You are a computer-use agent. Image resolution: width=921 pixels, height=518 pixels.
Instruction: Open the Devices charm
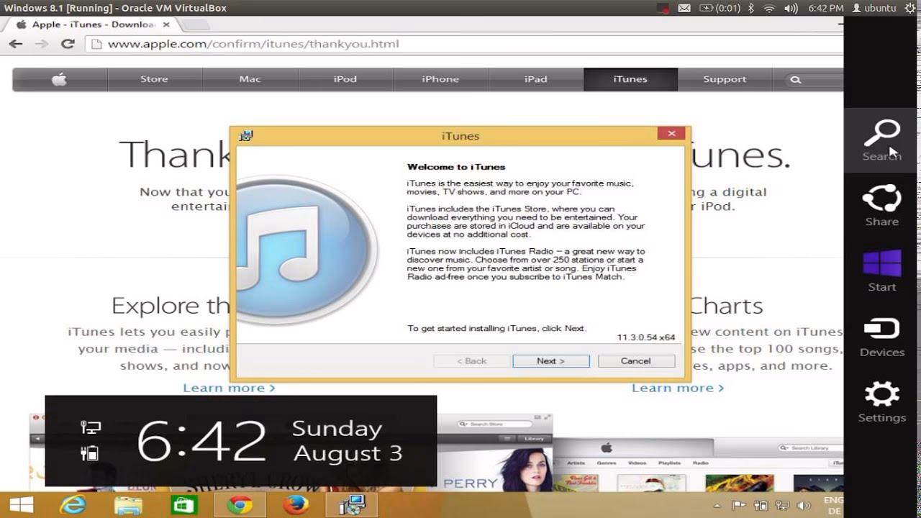coord(881,337)
